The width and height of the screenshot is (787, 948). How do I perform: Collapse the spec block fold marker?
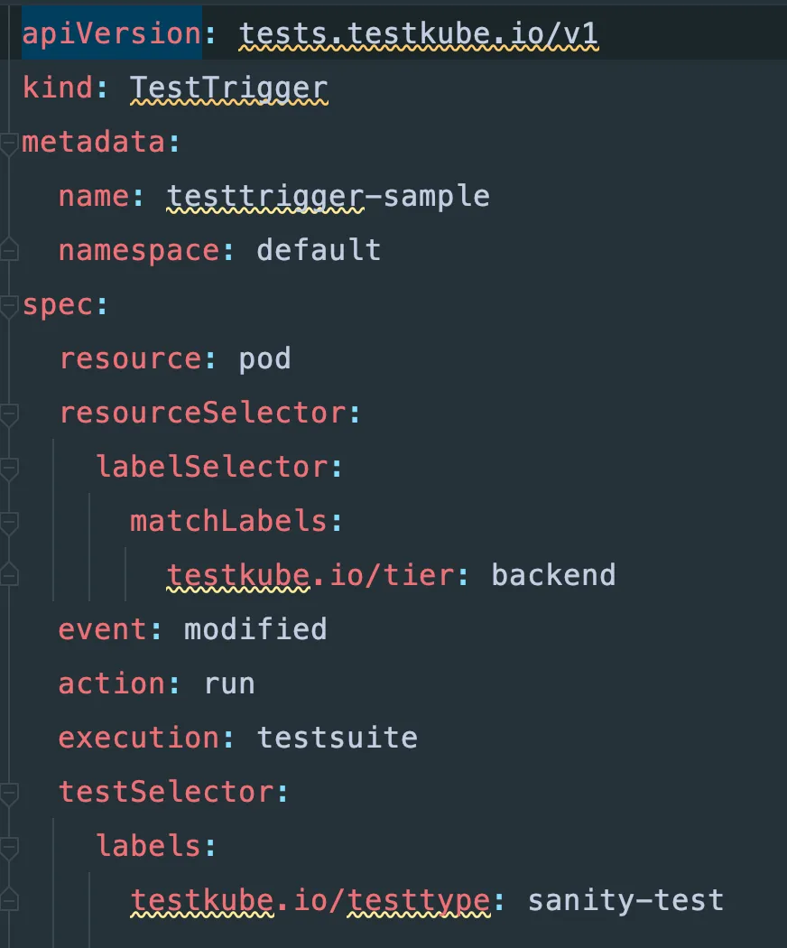click(x=8, y=307)
